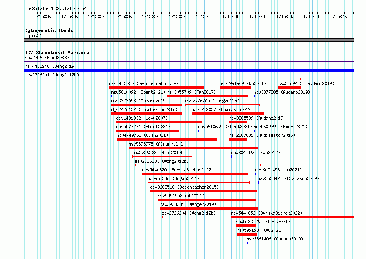The width and height of the screenshot is (366, 259).
Task: Click the Cytogenetic Bands track title
Action: pos(49,30)
